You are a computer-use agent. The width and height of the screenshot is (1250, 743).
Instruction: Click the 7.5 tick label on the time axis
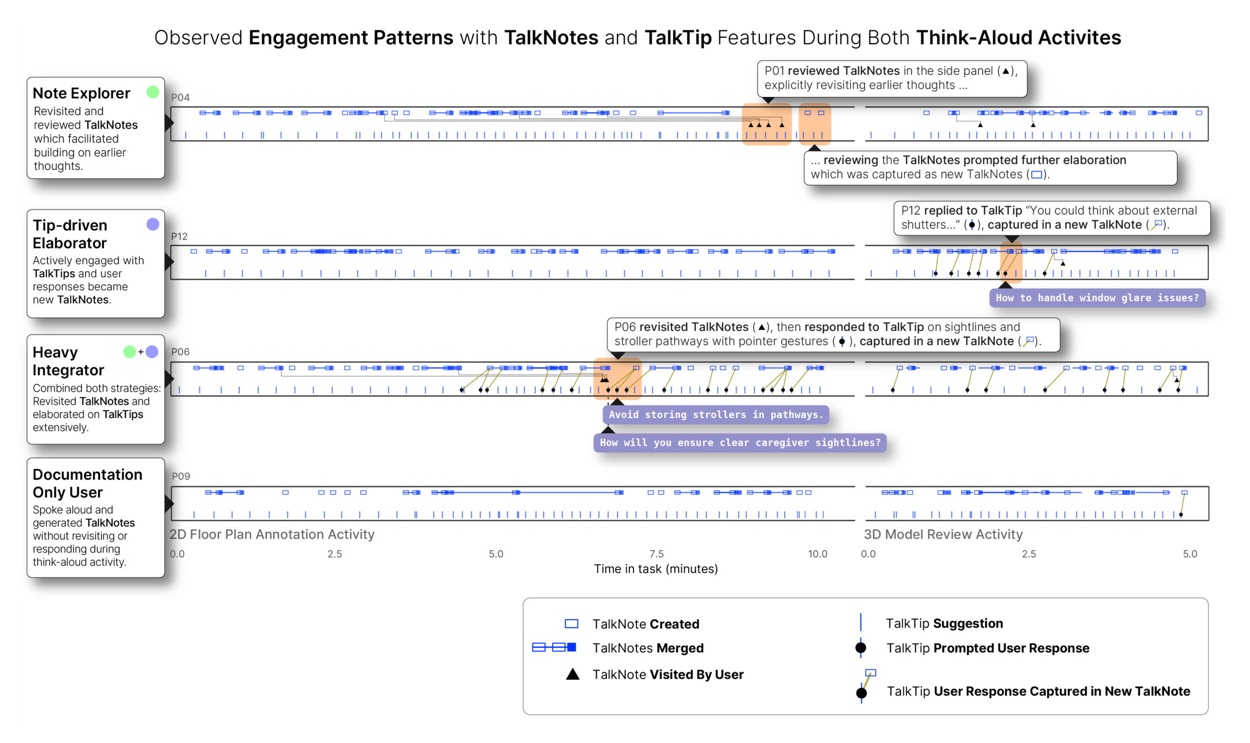[657, 554]
